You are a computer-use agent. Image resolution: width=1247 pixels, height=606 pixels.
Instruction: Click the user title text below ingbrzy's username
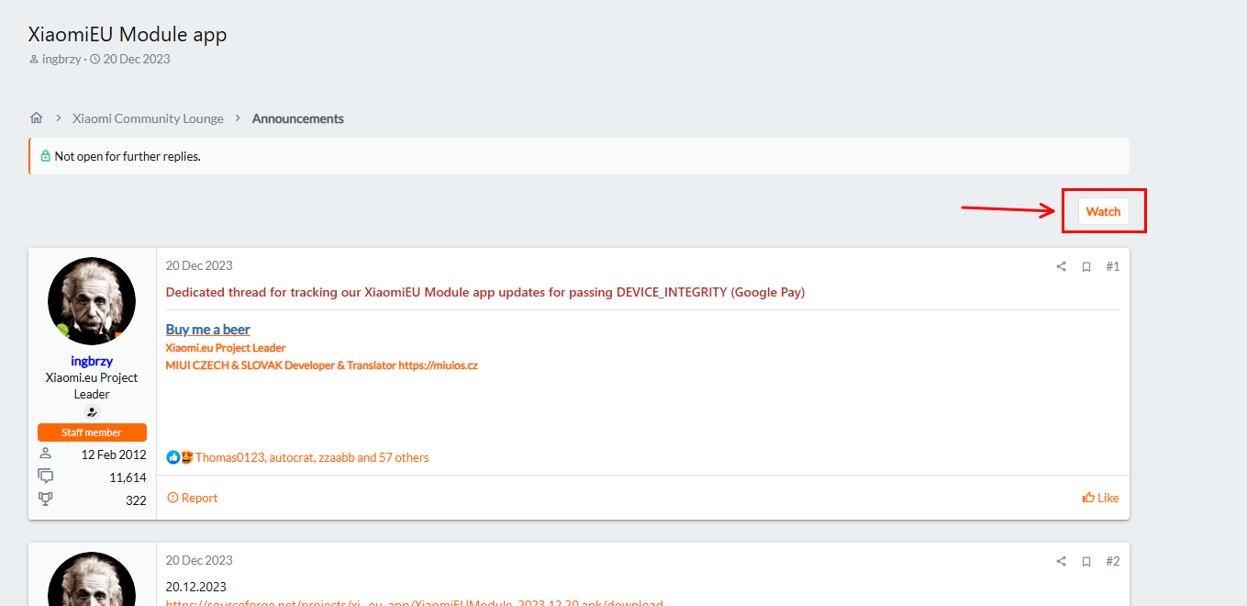92,386
